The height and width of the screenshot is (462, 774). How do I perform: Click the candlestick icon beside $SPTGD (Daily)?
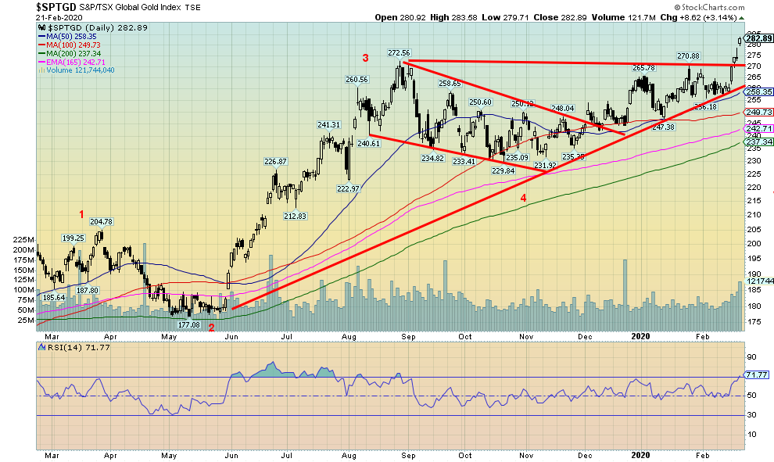41,27
